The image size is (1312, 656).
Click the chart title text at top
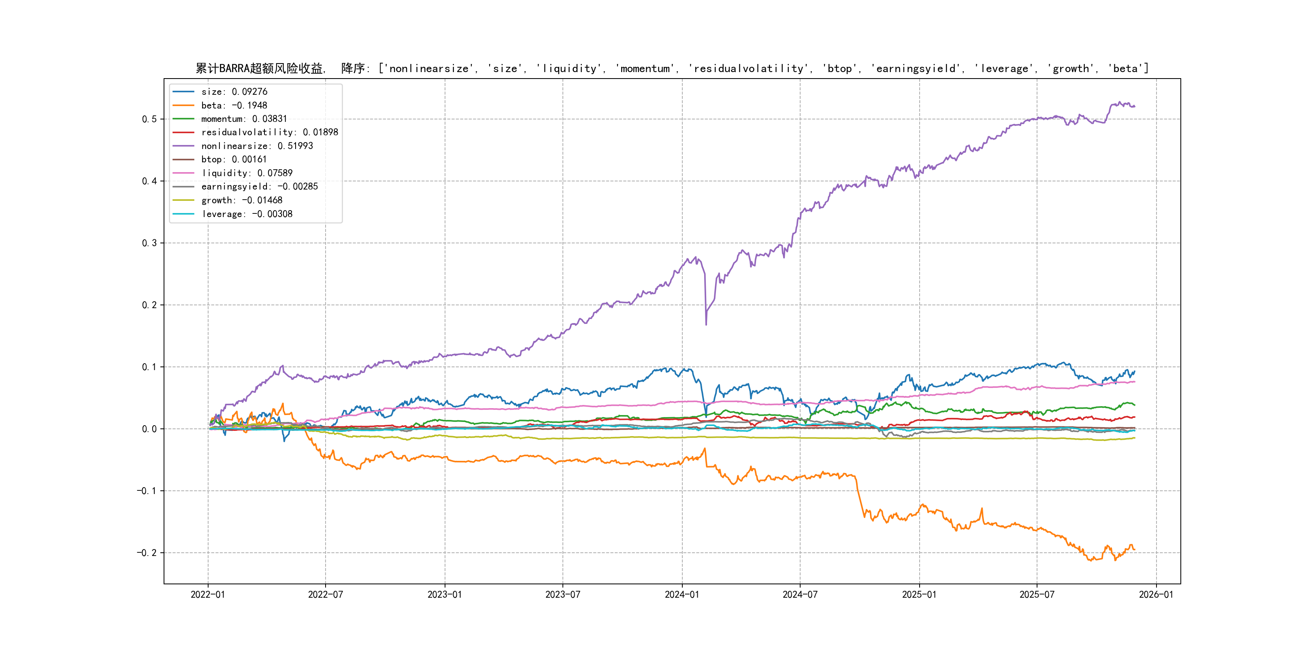(x=672, y=68)
